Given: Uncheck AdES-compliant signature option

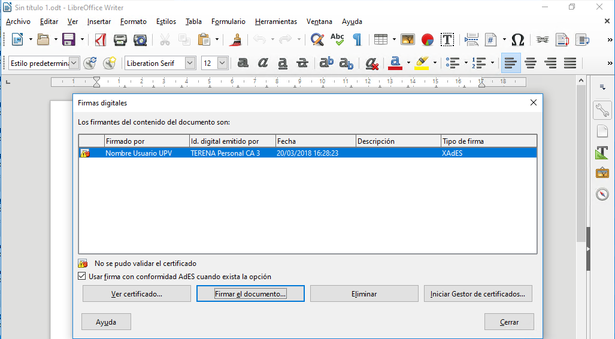Looking at the screenshot, I should pos(83,277).
